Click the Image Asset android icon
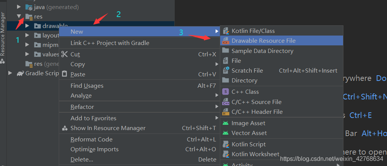Image resolution: width=387 pixels, height=166 pixels. 226,123
